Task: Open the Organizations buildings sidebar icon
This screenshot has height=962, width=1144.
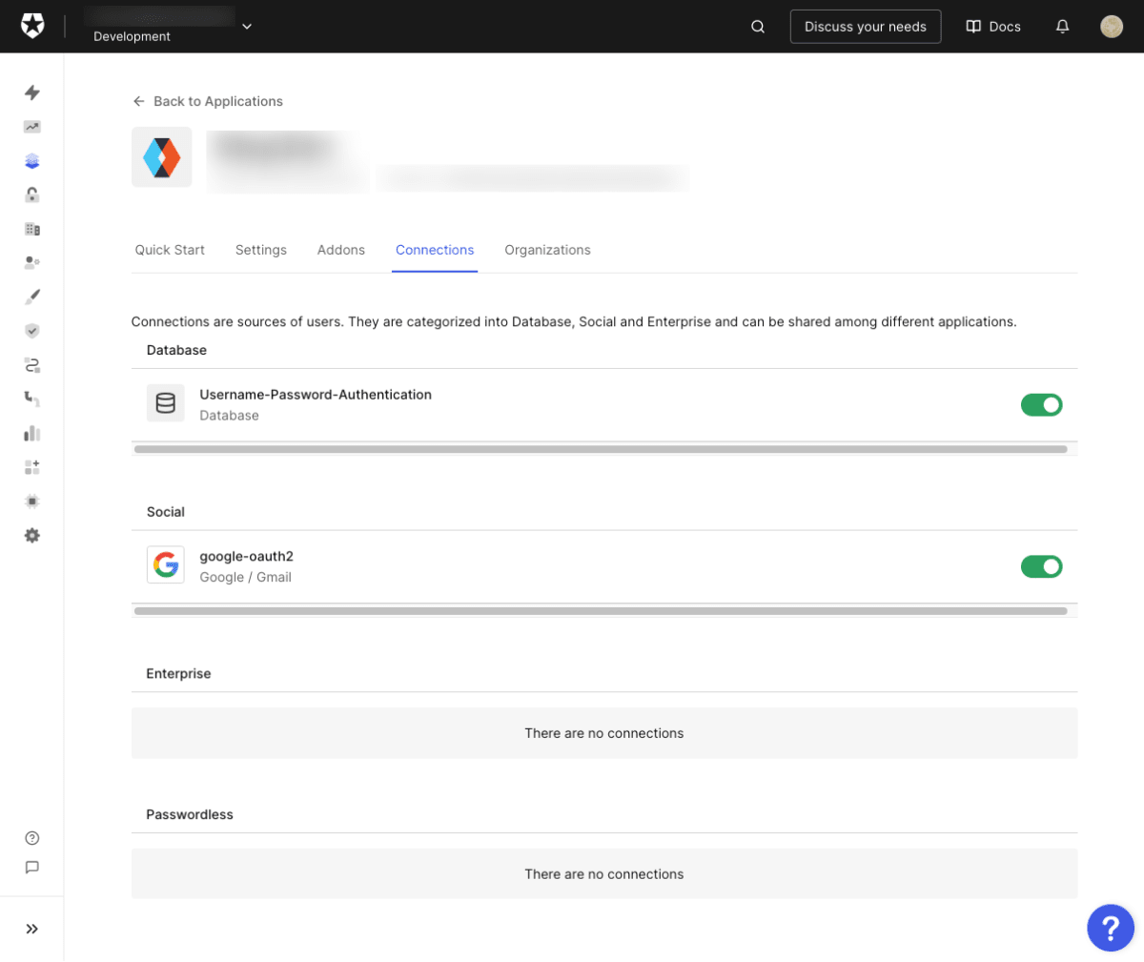Action: point(32,229)
